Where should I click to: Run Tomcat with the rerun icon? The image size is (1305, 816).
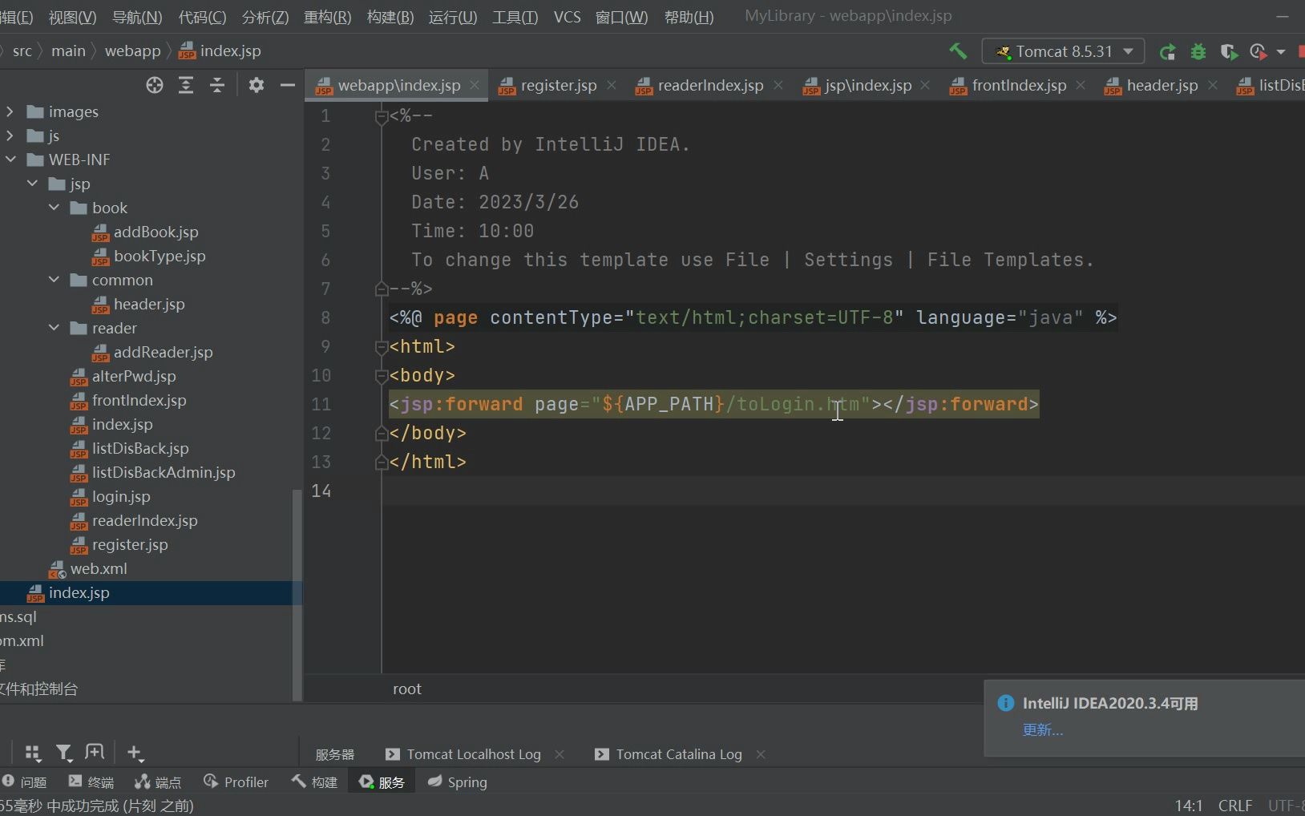coord(1168,52)
